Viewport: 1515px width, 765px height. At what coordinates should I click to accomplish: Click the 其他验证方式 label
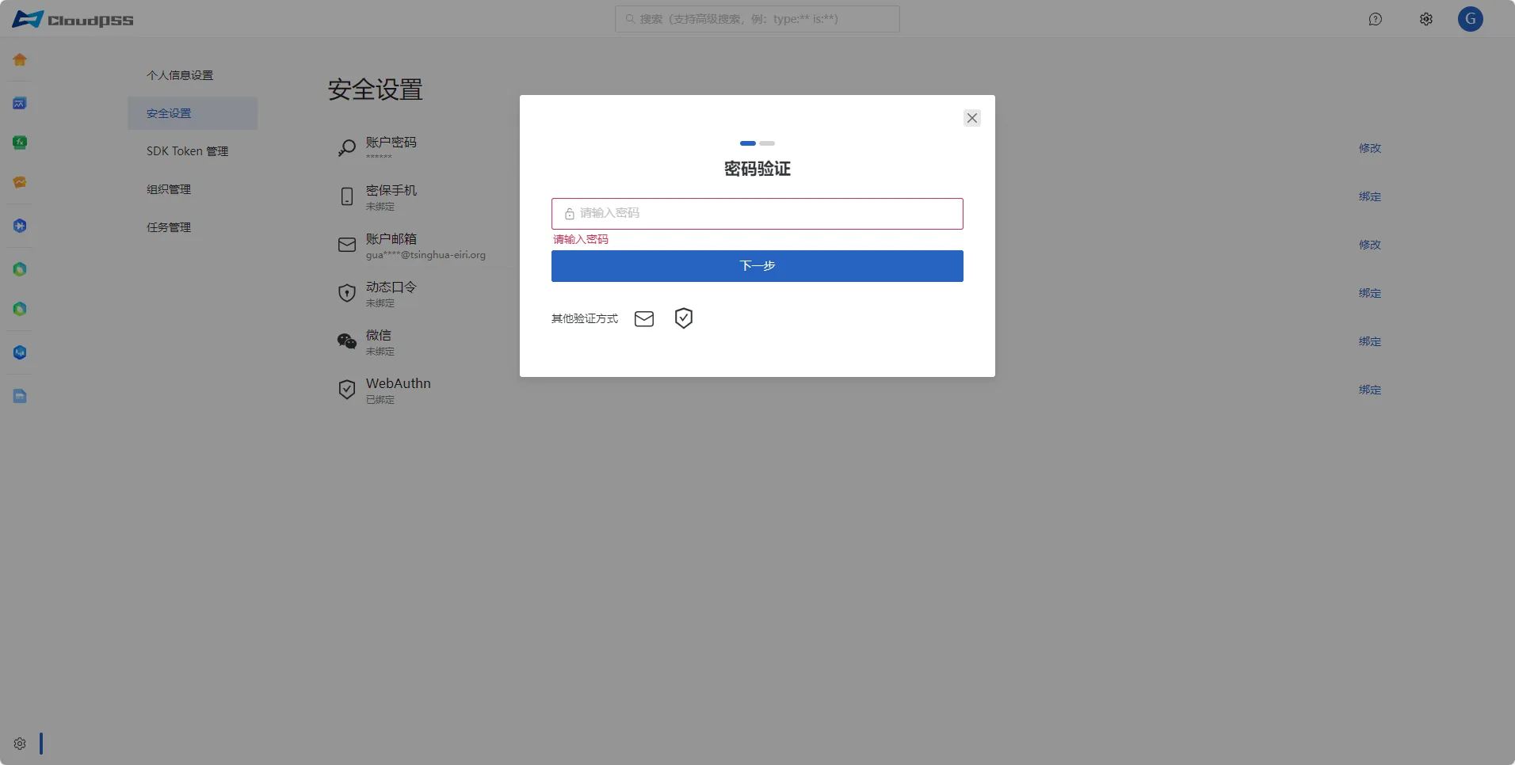pyautogui.click(x=585, y=318)
